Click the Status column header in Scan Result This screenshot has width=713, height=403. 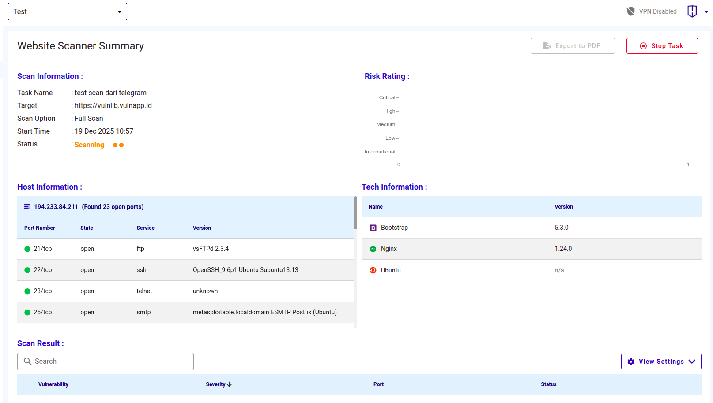tap(548, 384)
